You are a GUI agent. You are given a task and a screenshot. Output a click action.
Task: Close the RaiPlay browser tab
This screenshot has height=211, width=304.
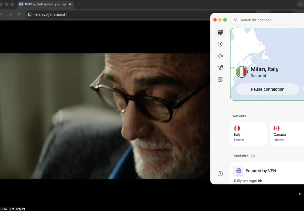(70, 4)
